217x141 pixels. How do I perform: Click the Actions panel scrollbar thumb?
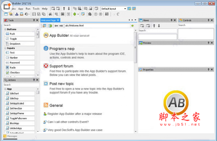click(x=38, y=92)
